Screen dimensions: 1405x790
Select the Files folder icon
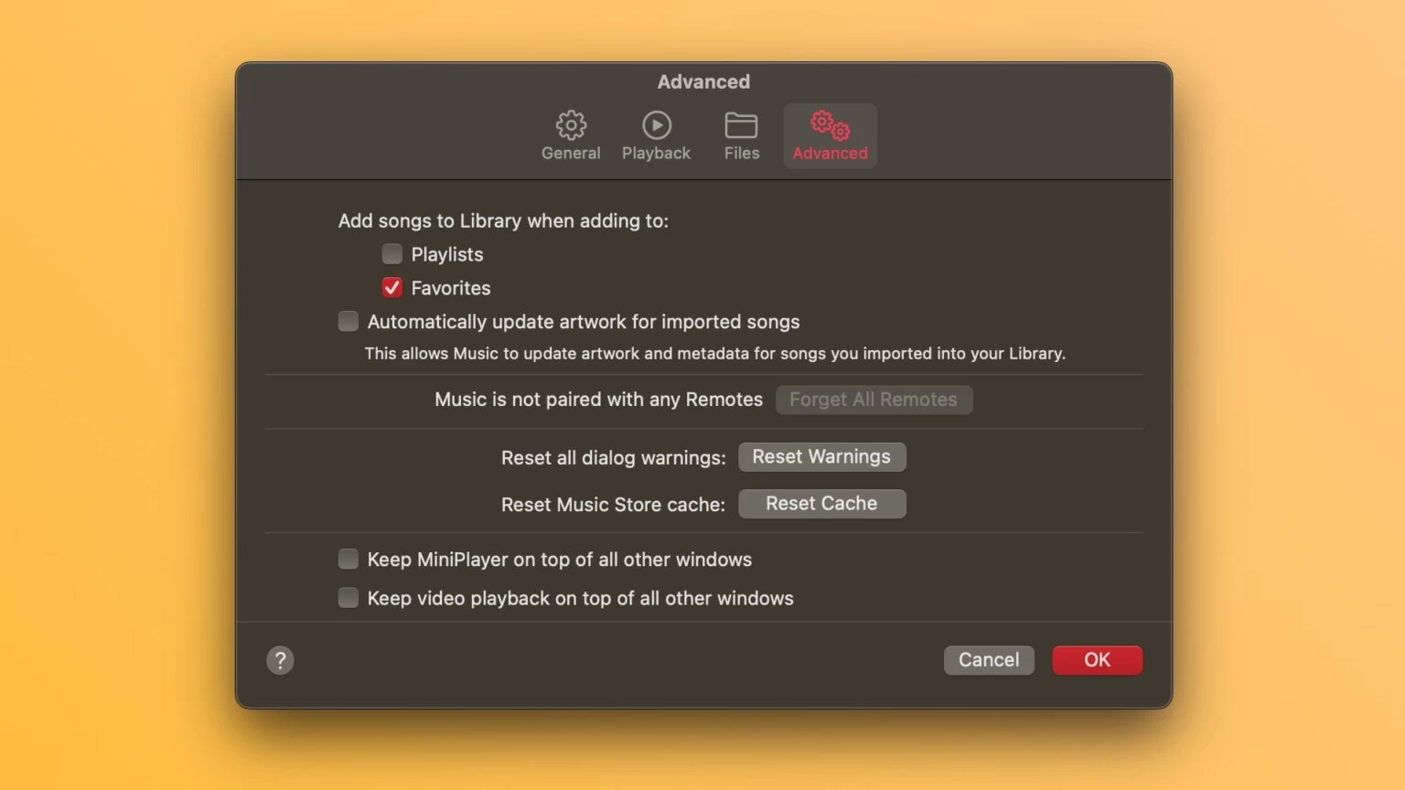pos(741,125)
